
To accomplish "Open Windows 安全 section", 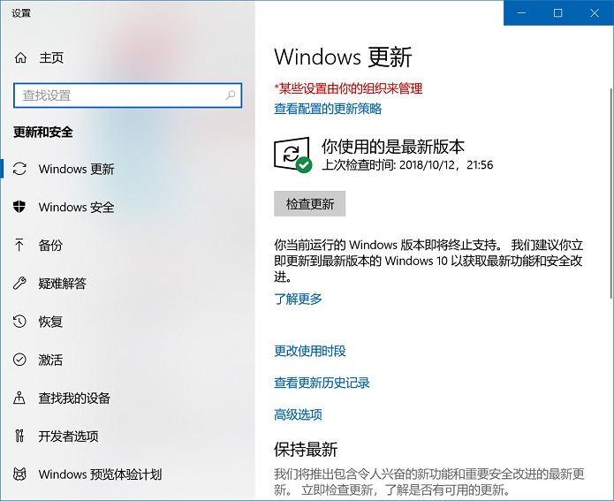I will (127, 207).
